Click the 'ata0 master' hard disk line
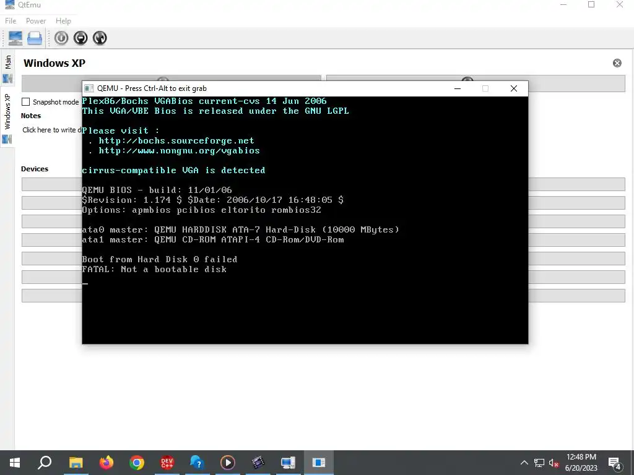This screenshot has height=475, width=634. (241, 230)
